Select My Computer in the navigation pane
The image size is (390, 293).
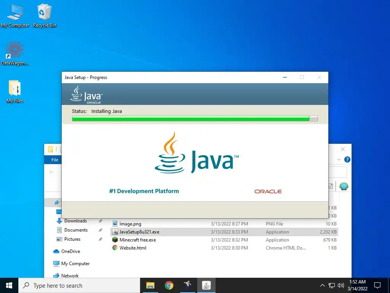[x=75, y=264]
